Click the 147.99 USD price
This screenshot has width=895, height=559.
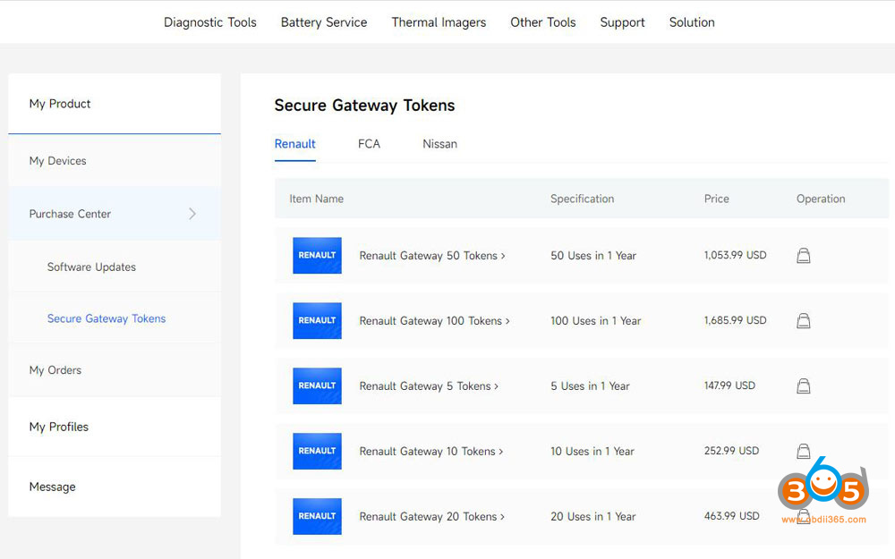click(x=729, y=385)
